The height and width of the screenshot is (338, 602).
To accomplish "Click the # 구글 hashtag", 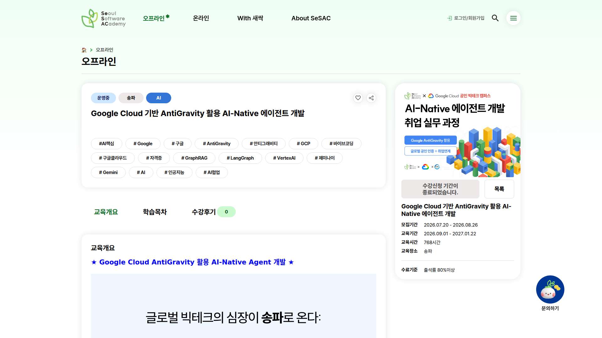I will (x=177, y=144).
